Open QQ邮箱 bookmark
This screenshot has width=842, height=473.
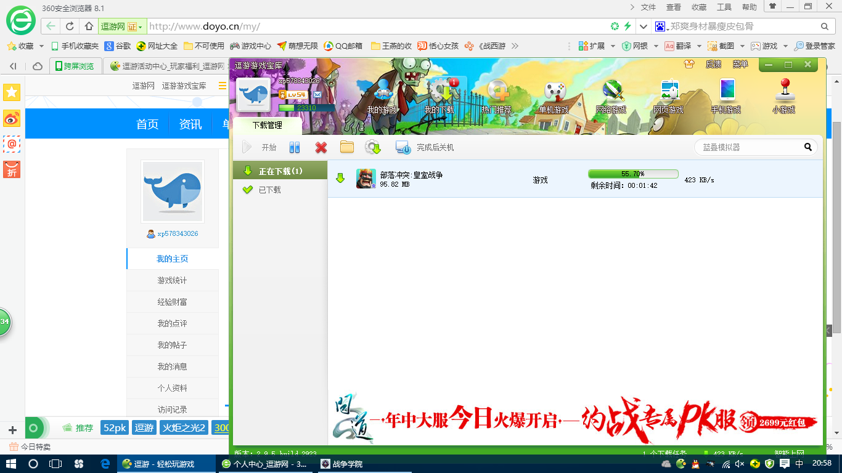pos(344,46)
